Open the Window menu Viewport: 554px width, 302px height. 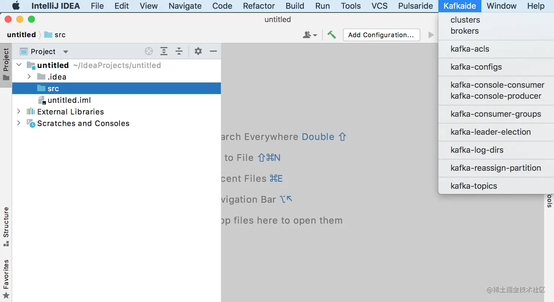coord(502,6)
